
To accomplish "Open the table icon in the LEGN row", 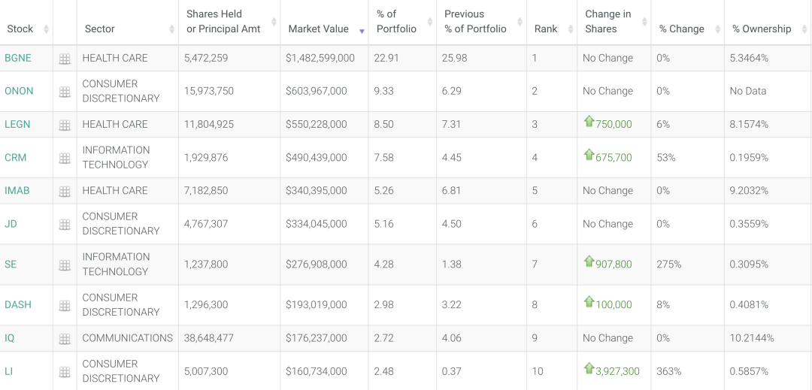I will (65, 125).
